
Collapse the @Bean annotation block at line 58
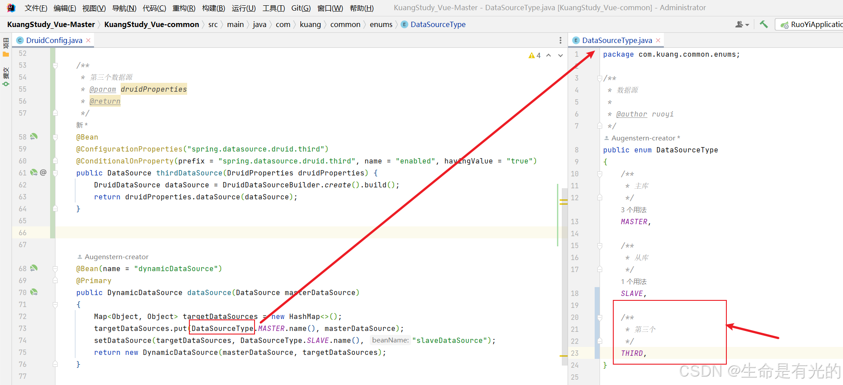55,137
